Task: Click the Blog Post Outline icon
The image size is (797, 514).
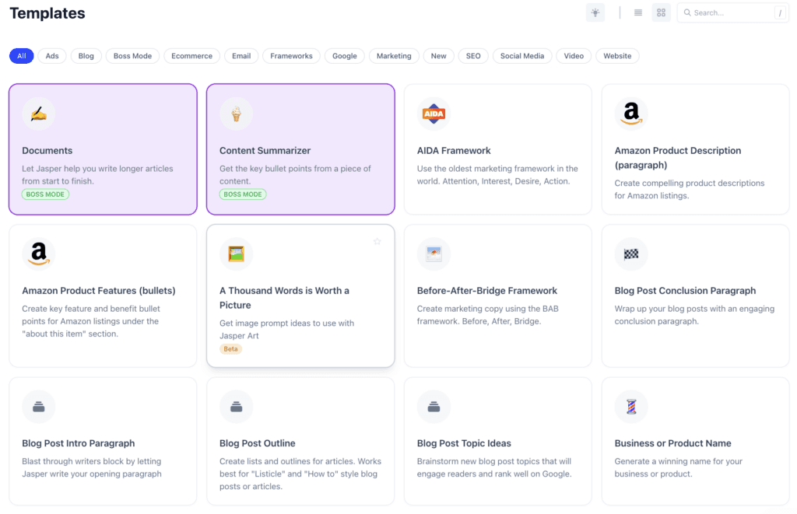Action: (x=236, y=407)
